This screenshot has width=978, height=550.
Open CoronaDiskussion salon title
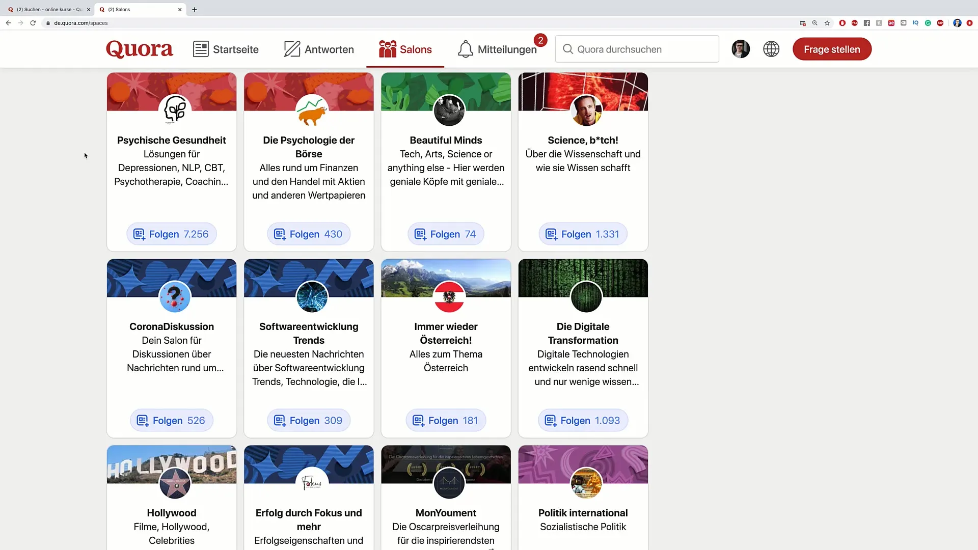[172, 326]
